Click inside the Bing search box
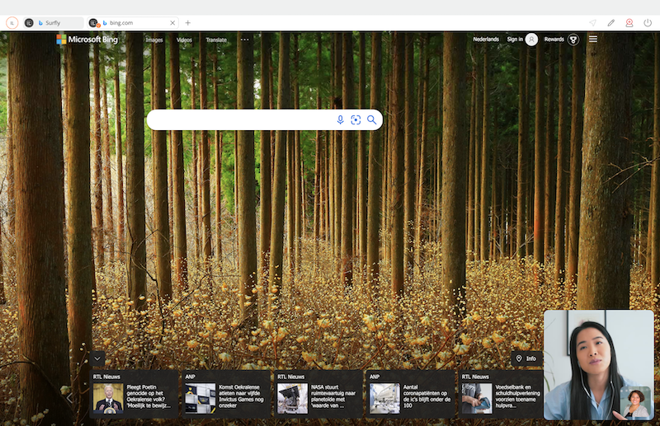The width and height of the screenshot is (660, 426). pyautogui.click(x=239, y=120)
